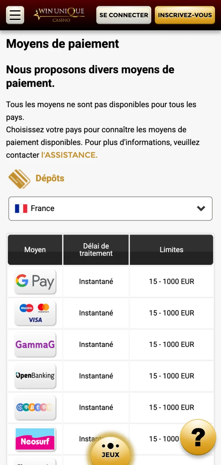Click the gold Dépôts card icon

(x=19, y=179)
